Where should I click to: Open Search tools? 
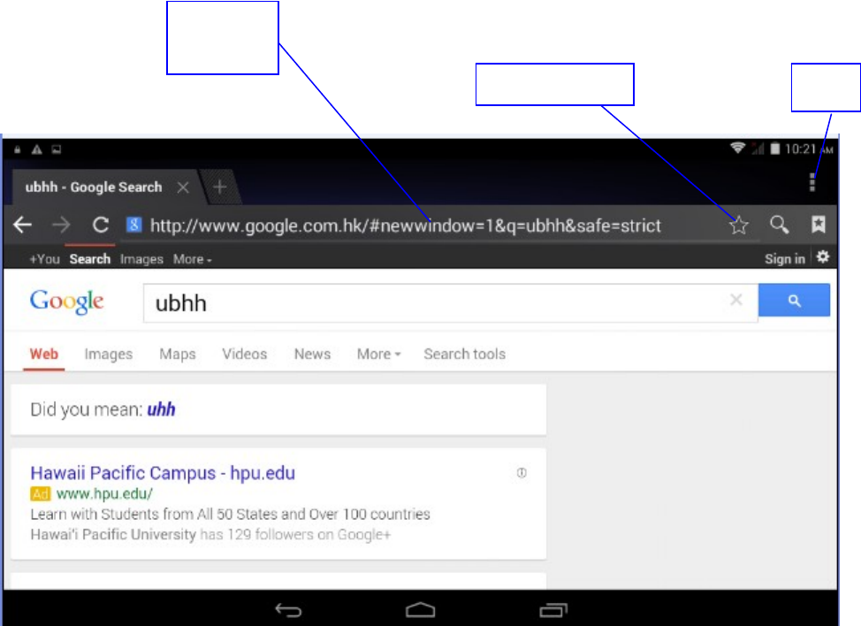[x=465, y=355]
